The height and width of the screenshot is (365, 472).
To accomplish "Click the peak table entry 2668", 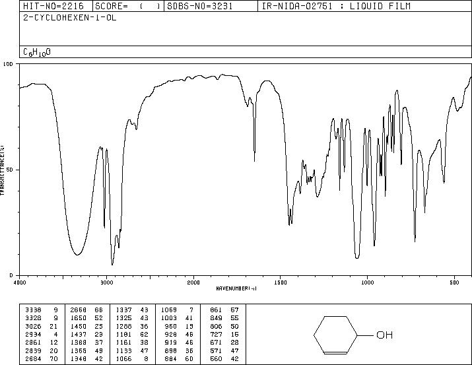I will coord(79,310).
